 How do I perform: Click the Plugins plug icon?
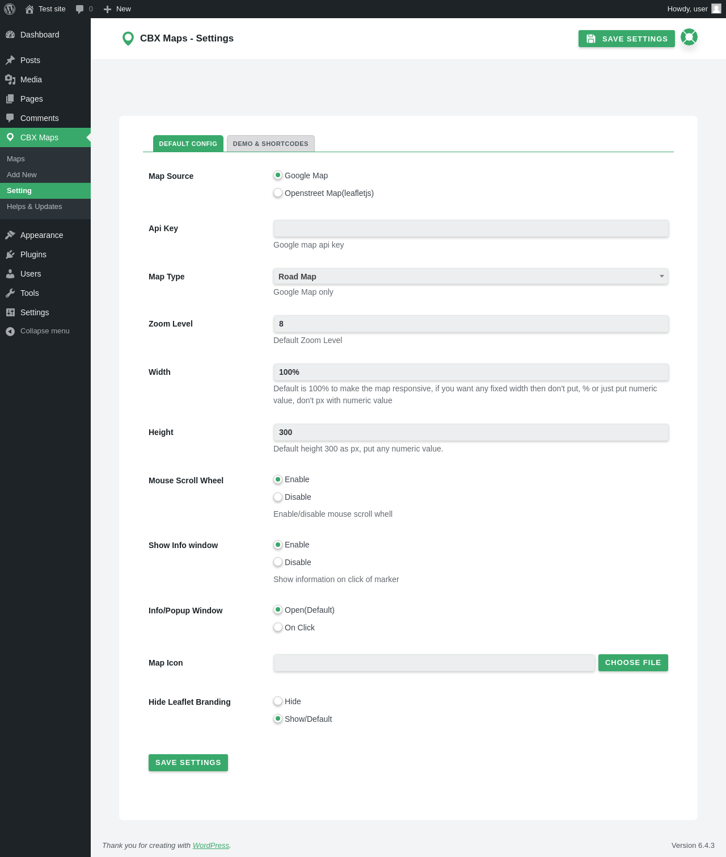point(10,254)
